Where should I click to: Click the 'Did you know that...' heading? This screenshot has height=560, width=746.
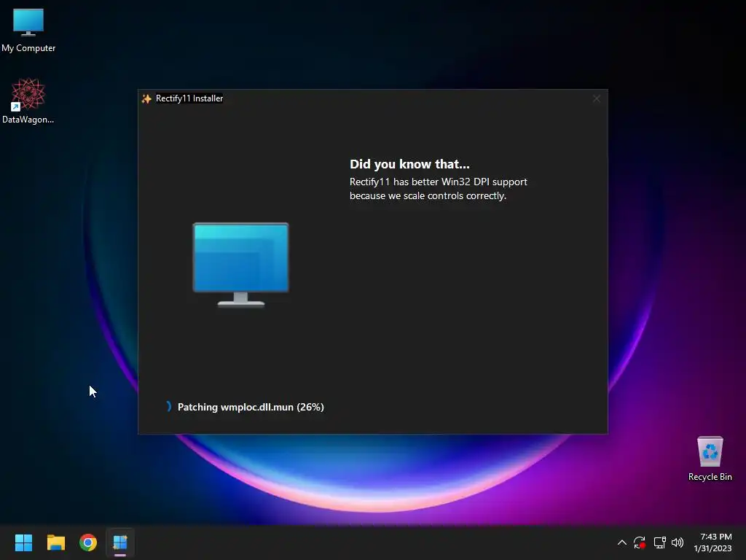409,164
